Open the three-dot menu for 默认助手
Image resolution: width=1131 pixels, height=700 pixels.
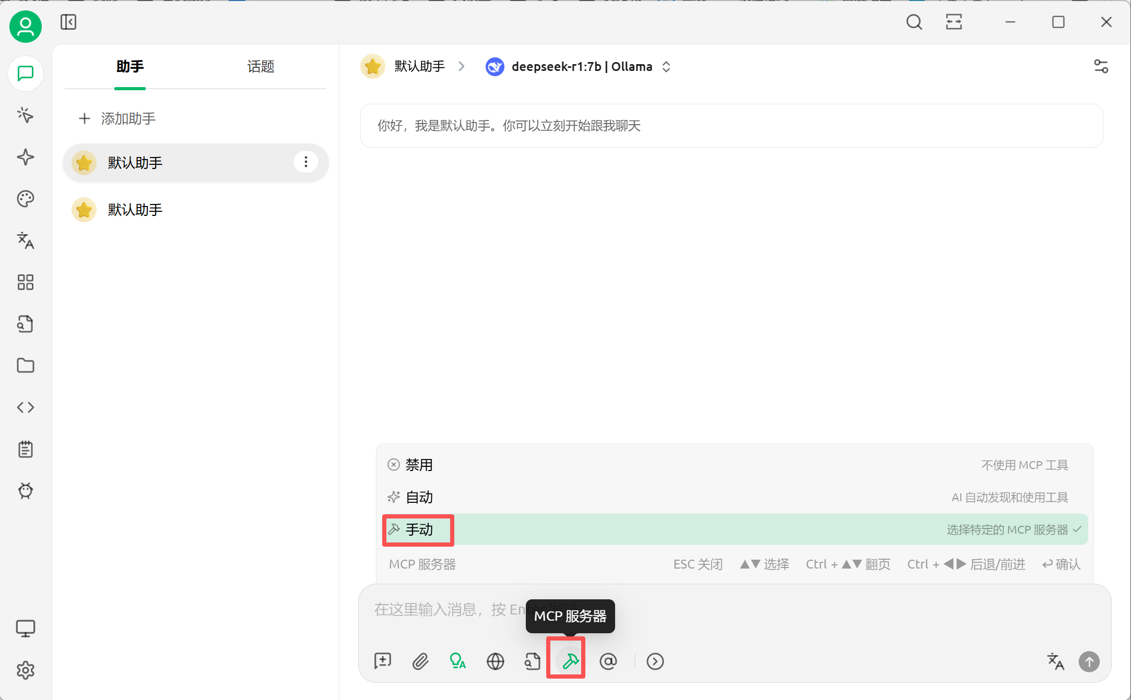pyautogui.click(x=306, y=162)
